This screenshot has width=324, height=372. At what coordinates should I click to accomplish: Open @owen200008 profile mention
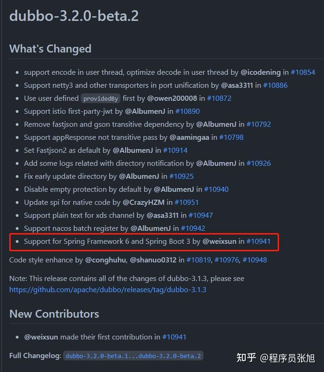pos(172,98)
